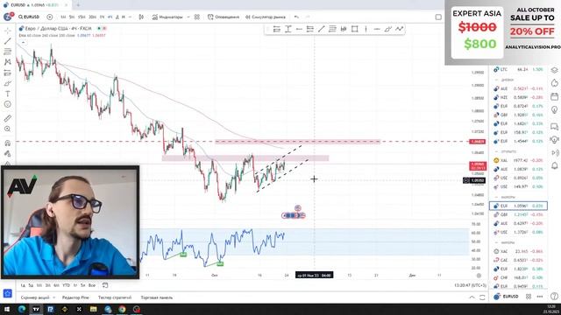
Task: Start the Симулятор рынка replay
Action: tap(266, 17)
